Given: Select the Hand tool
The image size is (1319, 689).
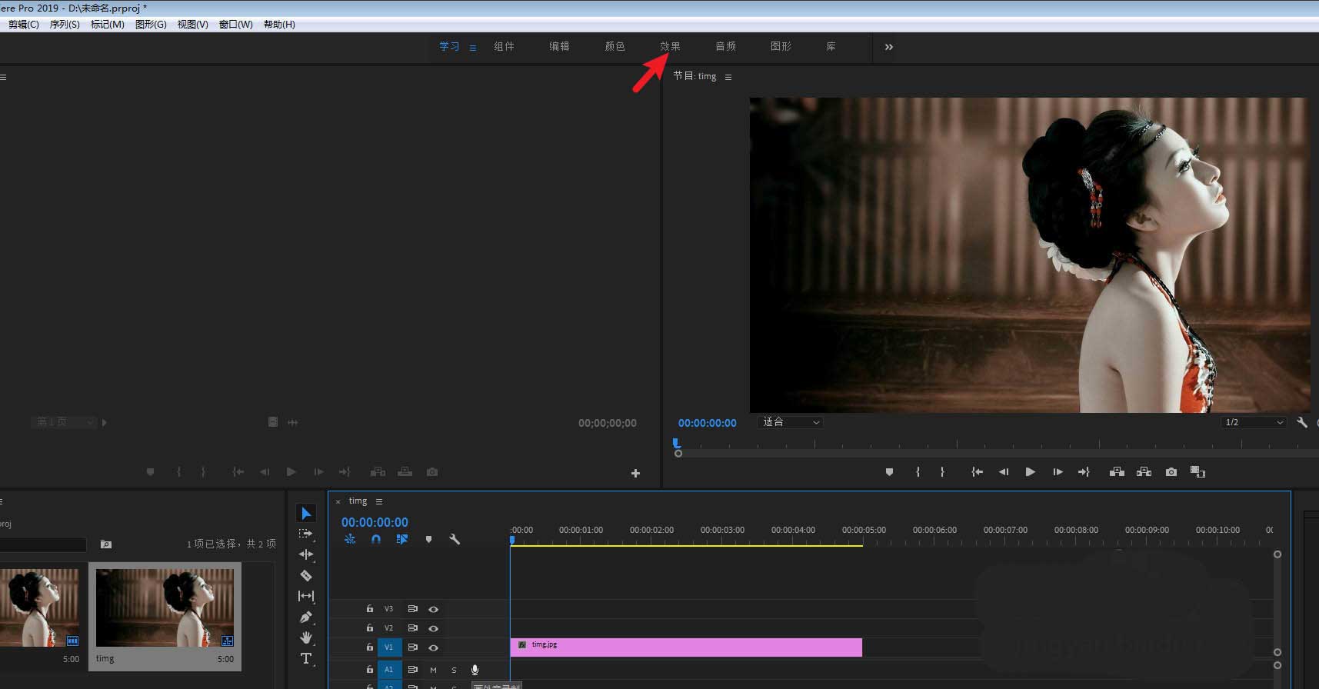Looking at the screenshot, I should pyautogui.click(x=306, y=637).
